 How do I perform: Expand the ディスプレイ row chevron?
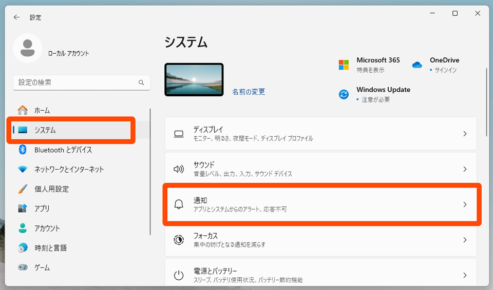[465, 134]
